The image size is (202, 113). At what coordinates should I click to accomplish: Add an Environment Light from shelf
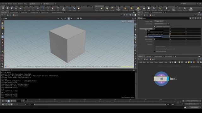(138, 9)
